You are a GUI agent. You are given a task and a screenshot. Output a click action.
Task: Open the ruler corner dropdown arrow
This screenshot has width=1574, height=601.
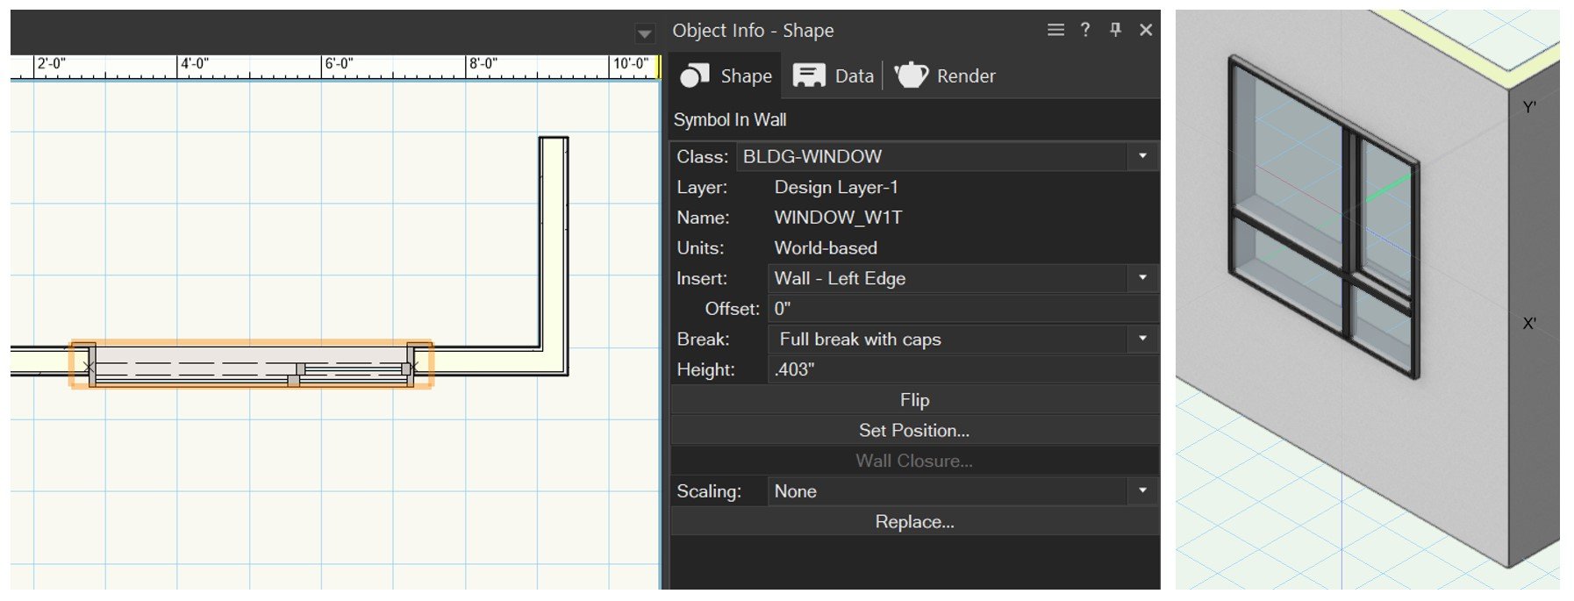click(645, 34)
